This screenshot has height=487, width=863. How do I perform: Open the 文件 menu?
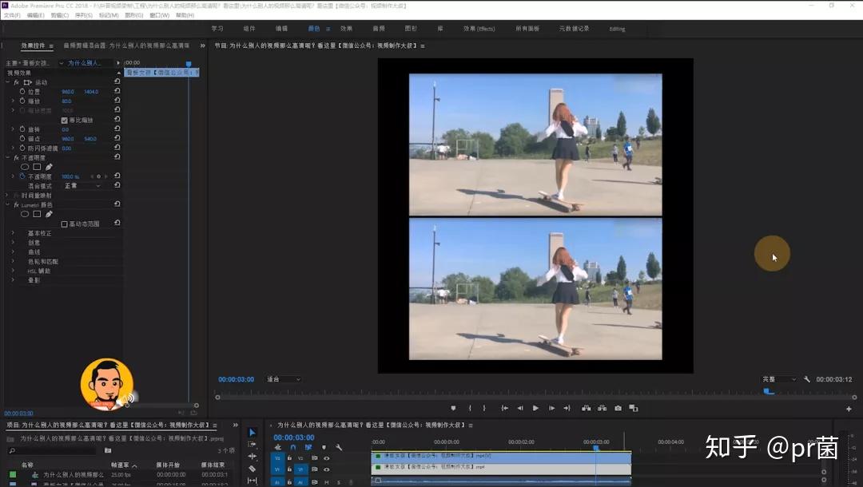pos(11,15)
